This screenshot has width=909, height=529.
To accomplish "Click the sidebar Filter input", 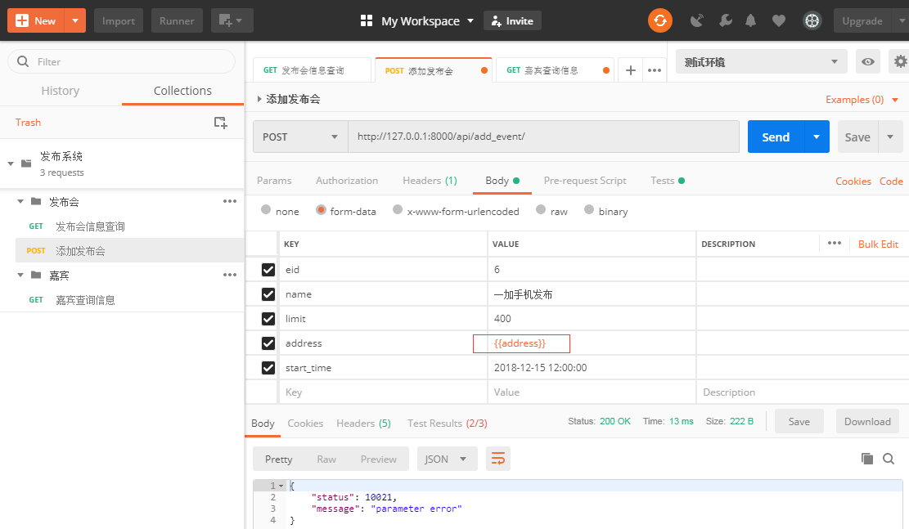I will [122, 61].
